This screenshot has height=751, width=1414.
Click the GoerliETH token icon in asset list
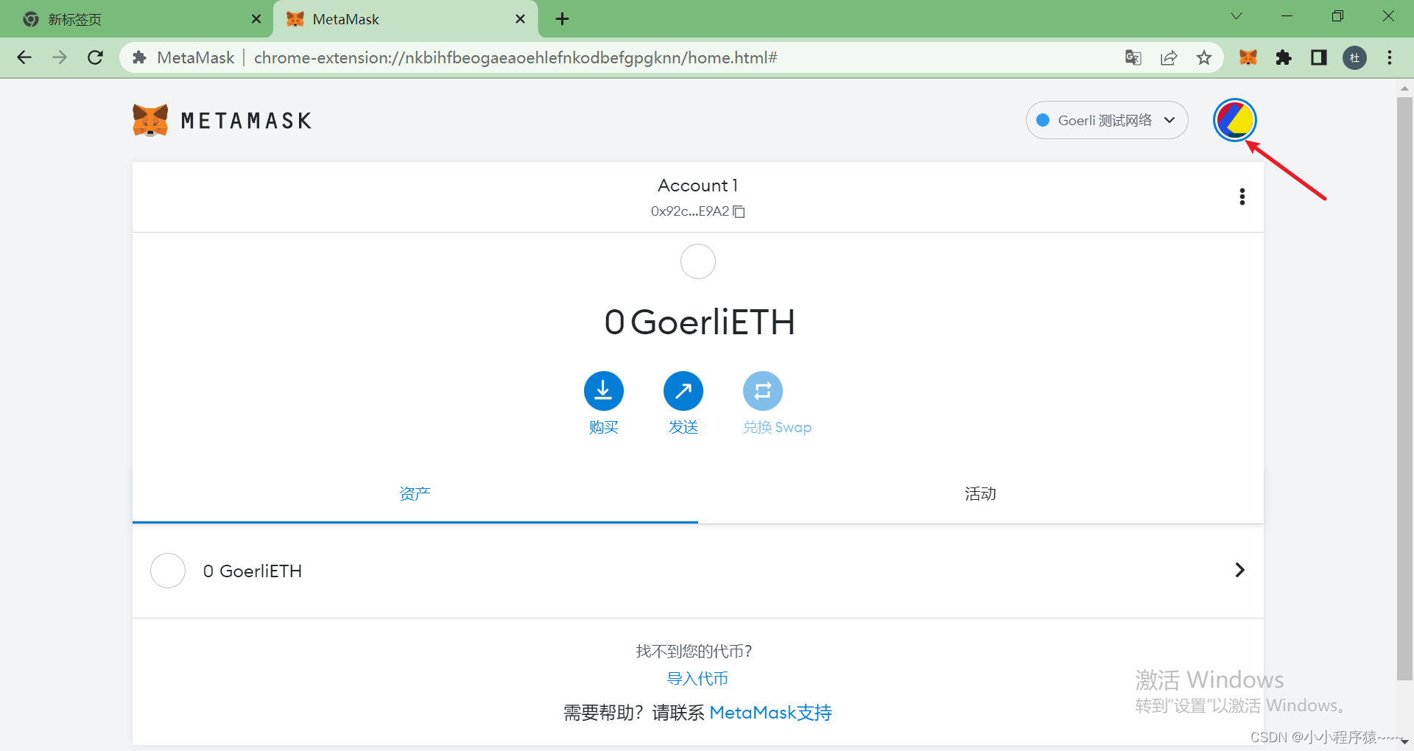point(168,571)
